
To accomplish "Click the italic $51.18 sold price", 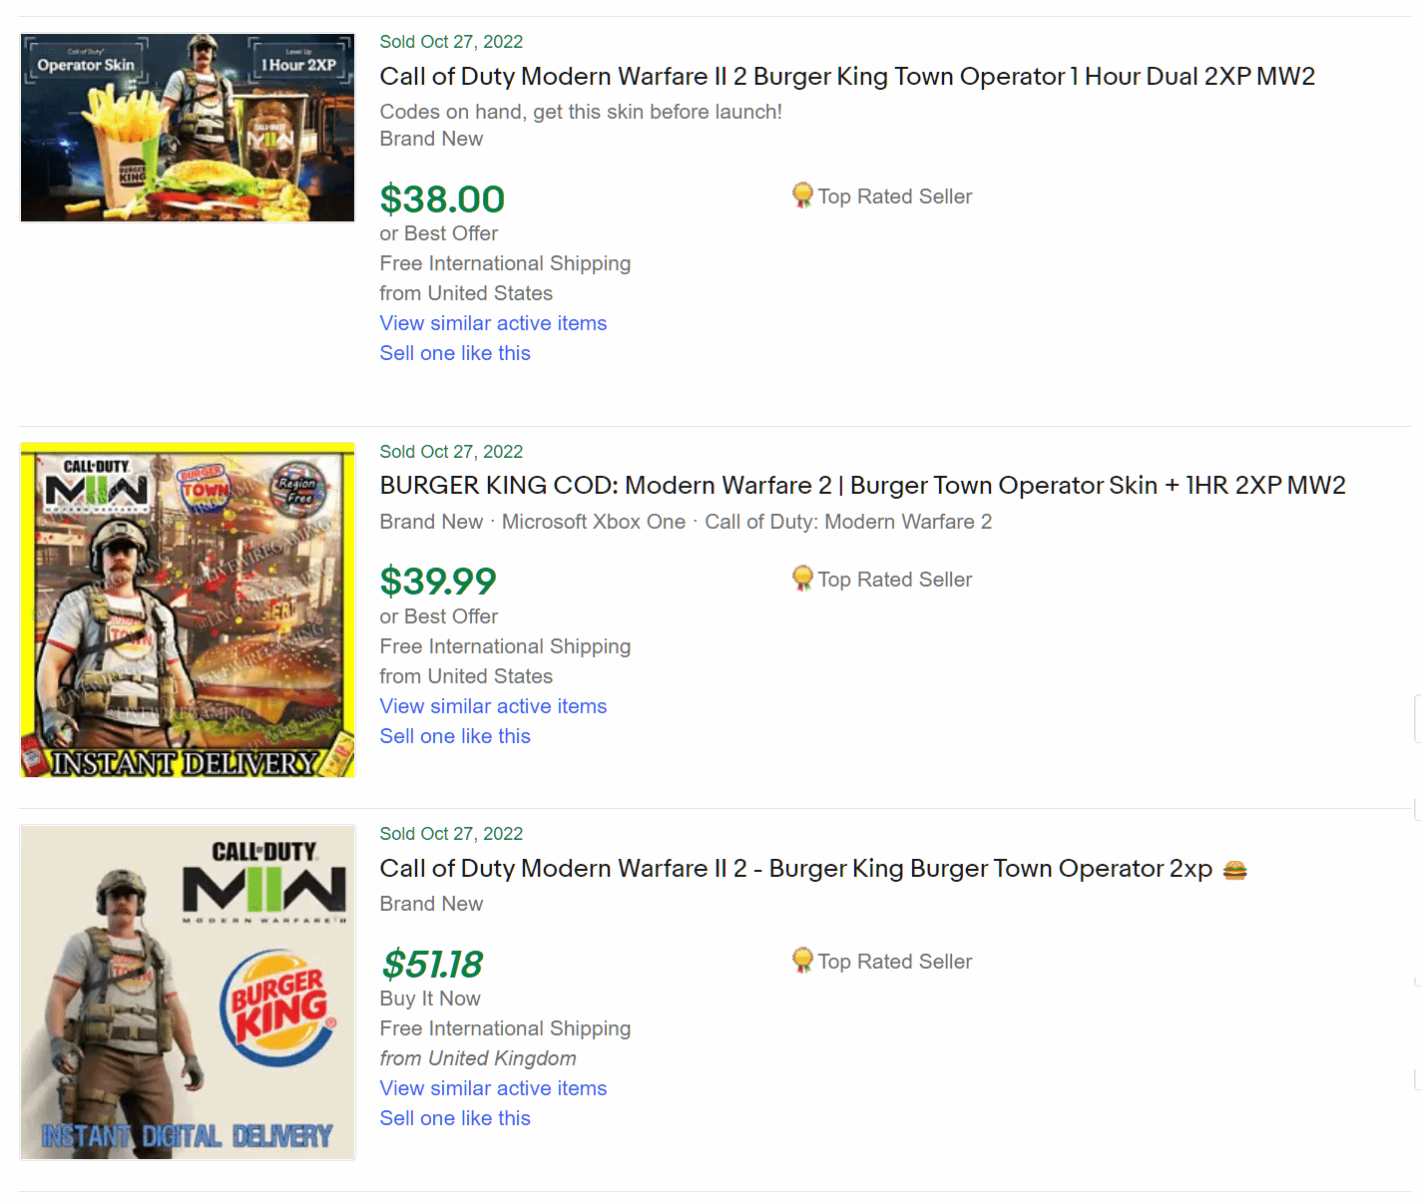I will coord(432,965).
